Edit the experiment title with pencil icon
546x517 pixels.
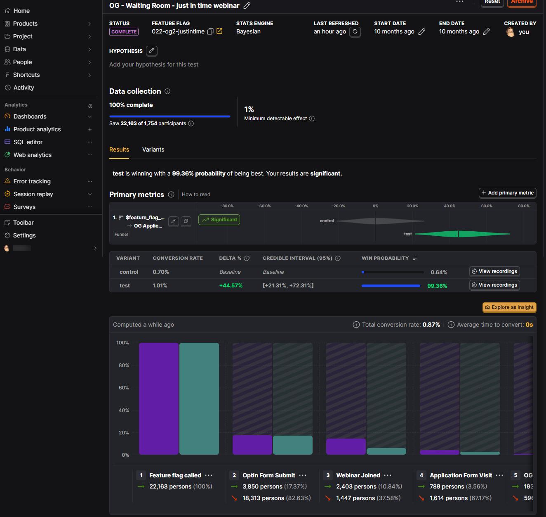point(247,5)
